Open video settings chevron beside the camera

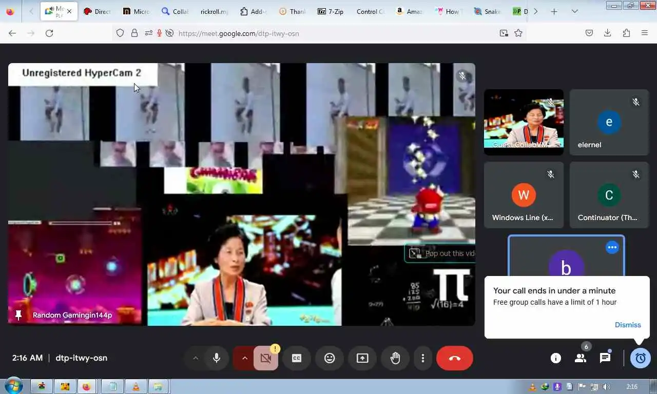point(244,358)
